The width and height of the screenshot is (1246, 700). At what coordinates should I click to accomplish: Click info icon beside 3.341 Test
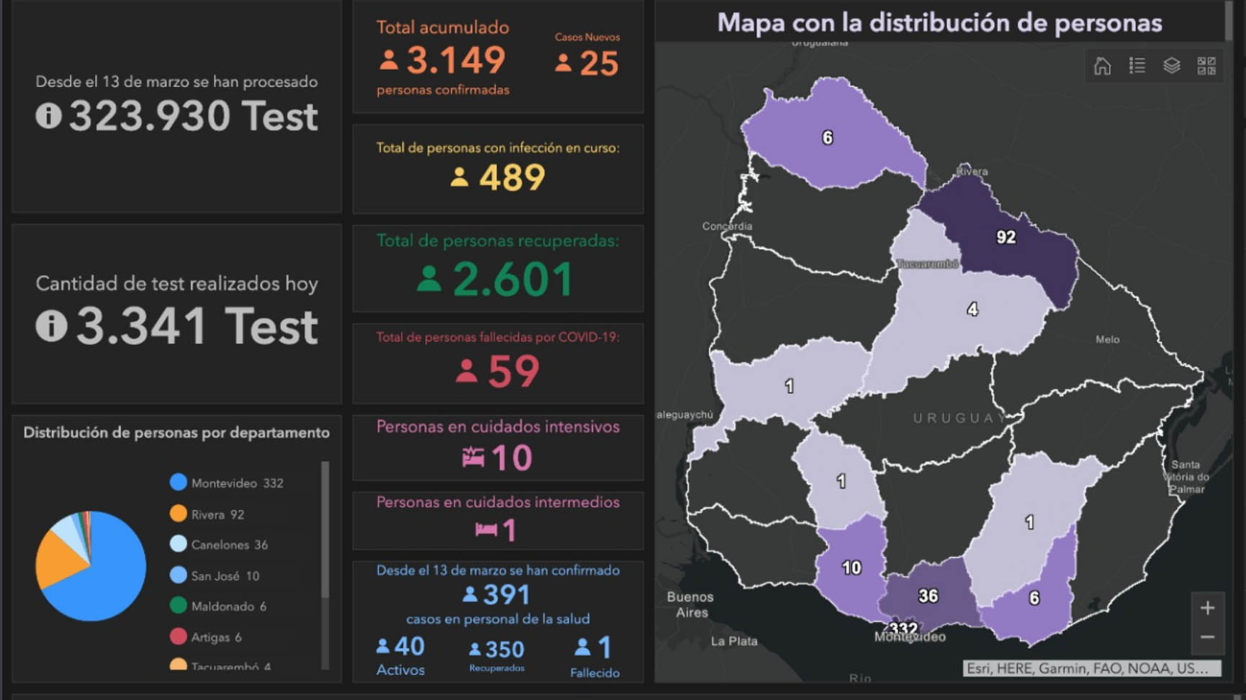51,326
